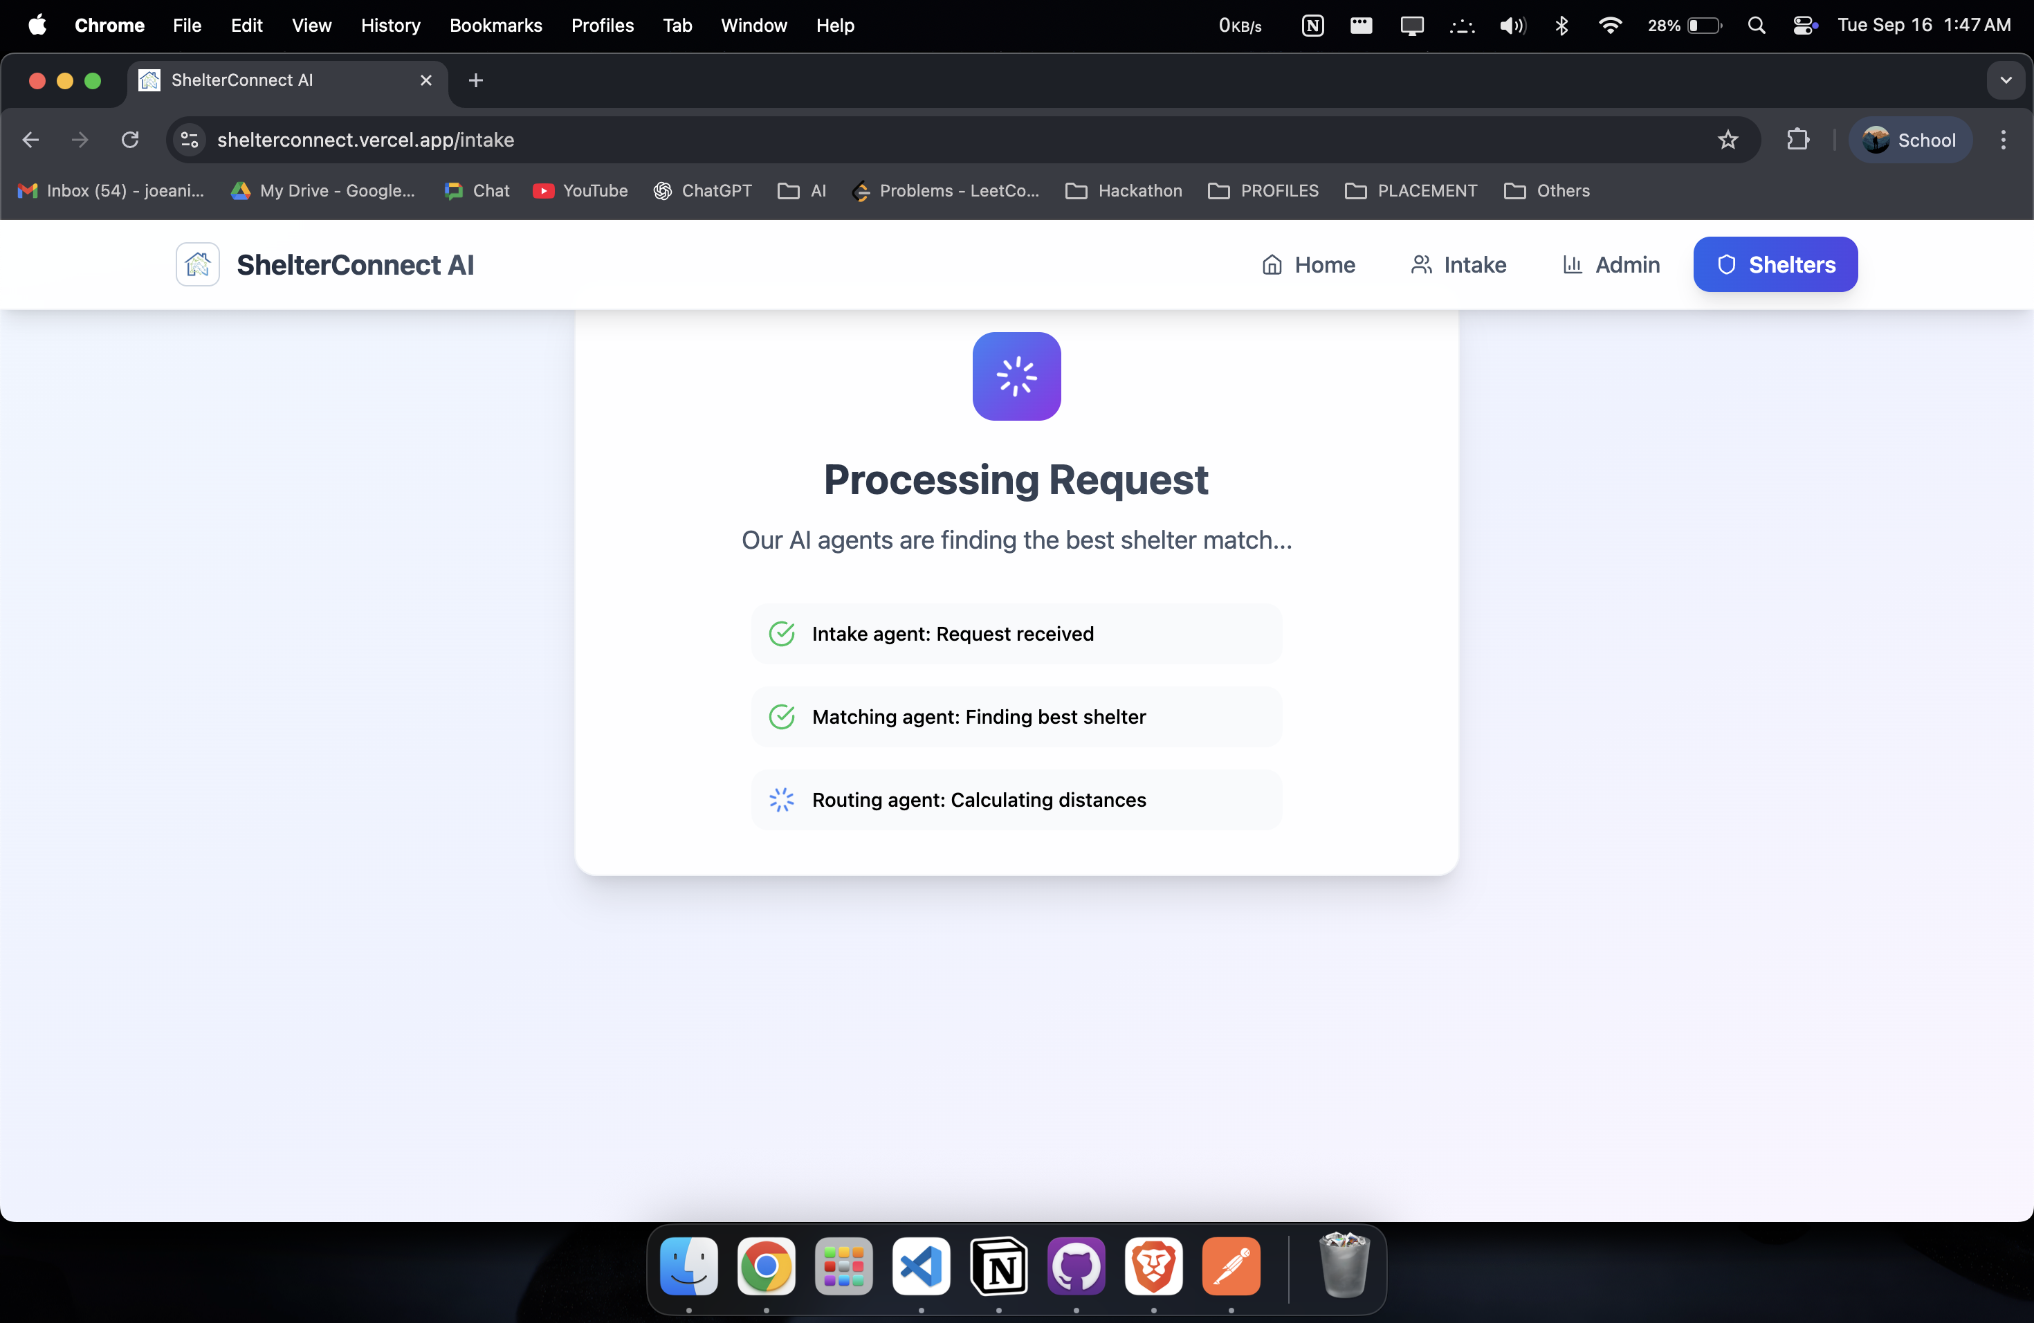Open the Bookmarks menu in menu bar

coord(495,26)
